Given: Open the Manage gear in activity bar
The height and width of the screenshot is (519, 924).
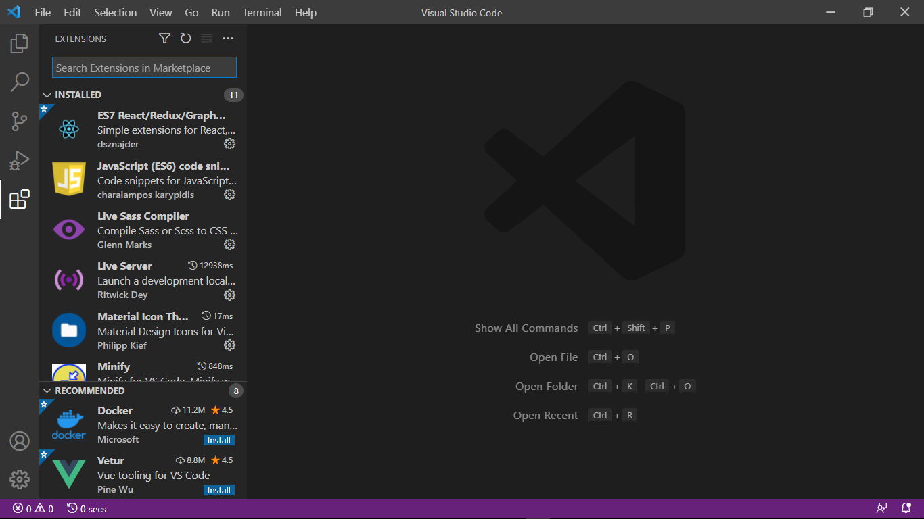Looking at the screenshot, I should [x=20, y=480].
